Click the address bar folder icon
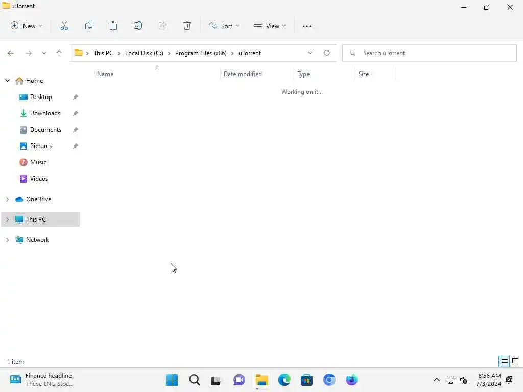The image size is (523, 392). point(78,53)
